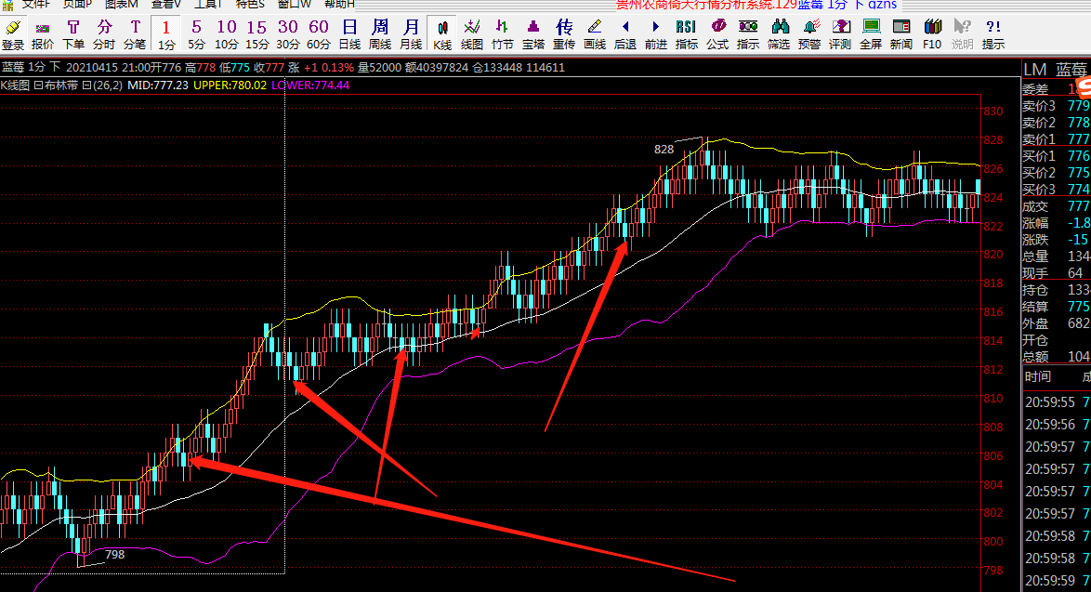The image size is (1091, 592).
Task: Click the 结算 settlement label
Action: pyautogui.click(x=1035, y=307)
